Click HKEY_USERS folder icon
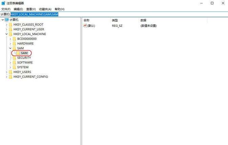Screen dimensions: 228x145 [11, 72]
